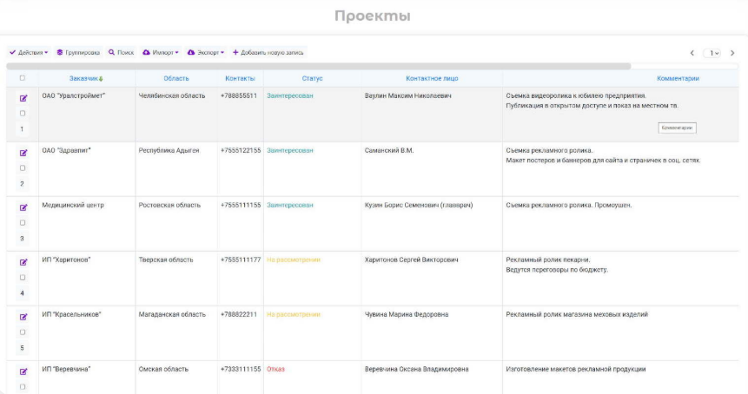Click customer name Медицинский центр

coord(73,206)
